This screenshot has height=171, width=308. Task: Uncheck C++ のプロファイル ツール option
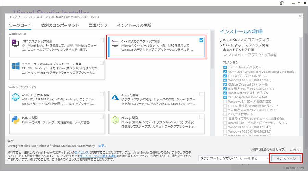coord(225,76)
